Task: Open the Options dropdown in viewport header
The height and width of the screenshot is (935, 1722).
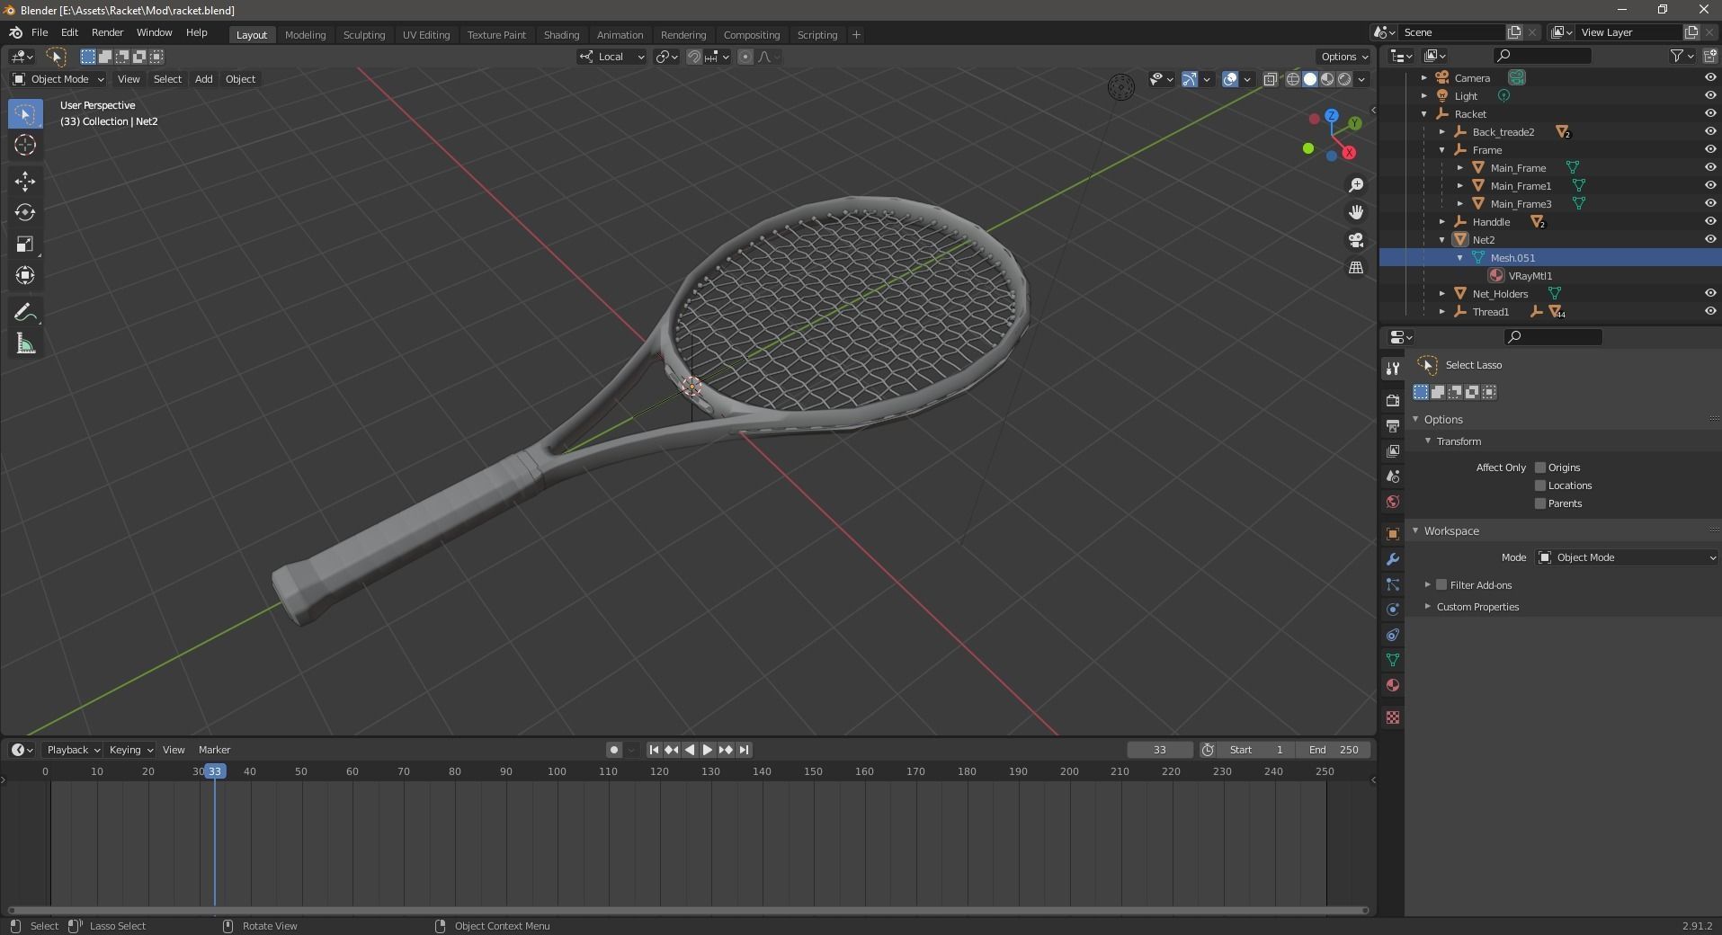Action: tap(1343, 57)
